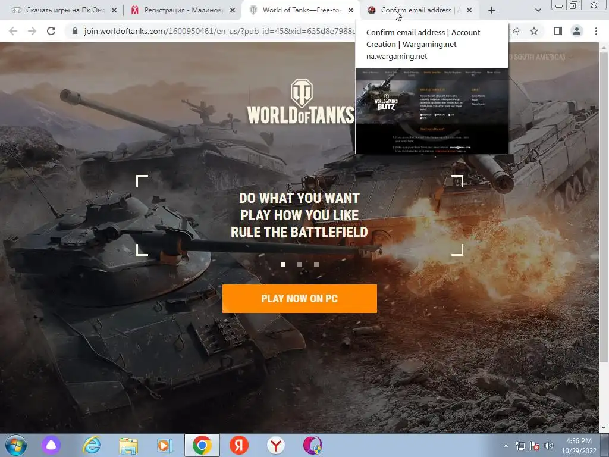Select the World of Tanks—Free-to tab
Screen dimensions: 609x457
click(x=301, y=10)
